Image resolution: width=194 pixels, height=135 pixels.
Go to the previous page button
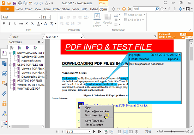[62, 131]
